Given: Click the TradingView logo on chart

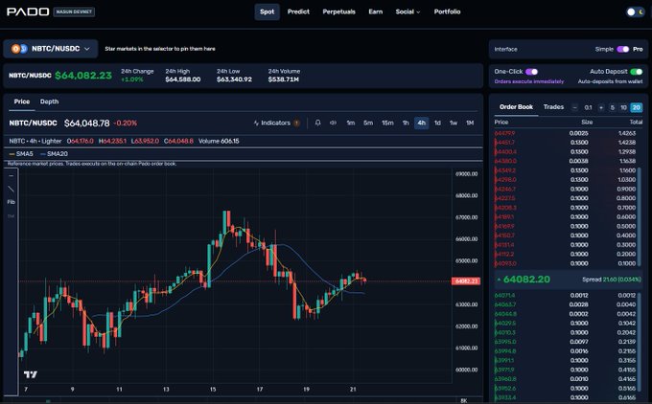Looking at the screenshot, I should 31,374.
